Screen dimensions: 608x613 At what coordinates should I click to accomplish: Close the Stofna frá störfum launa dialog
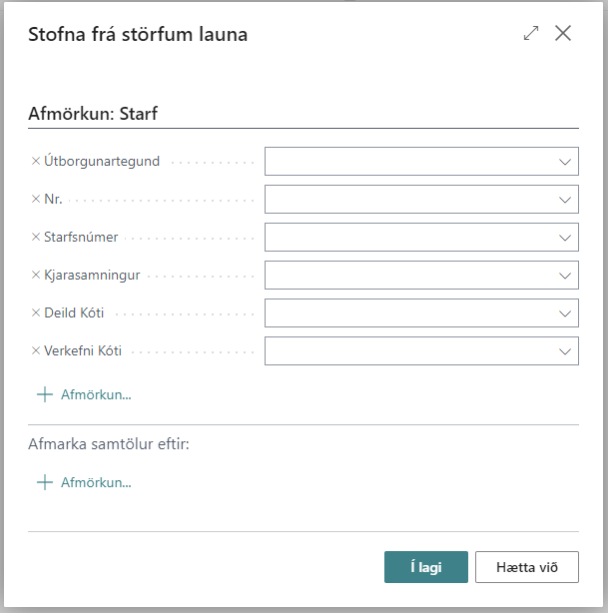(563, 33)
